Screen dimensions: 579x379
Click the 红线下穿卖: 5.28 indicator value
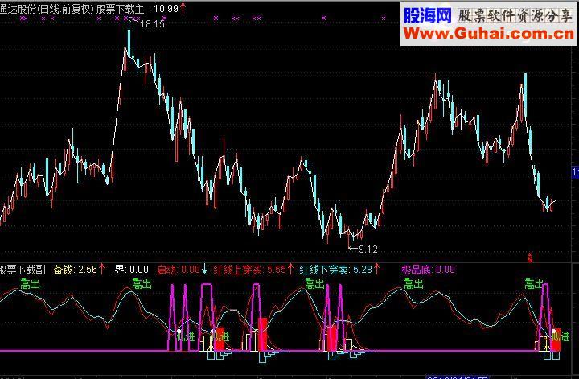335,270
